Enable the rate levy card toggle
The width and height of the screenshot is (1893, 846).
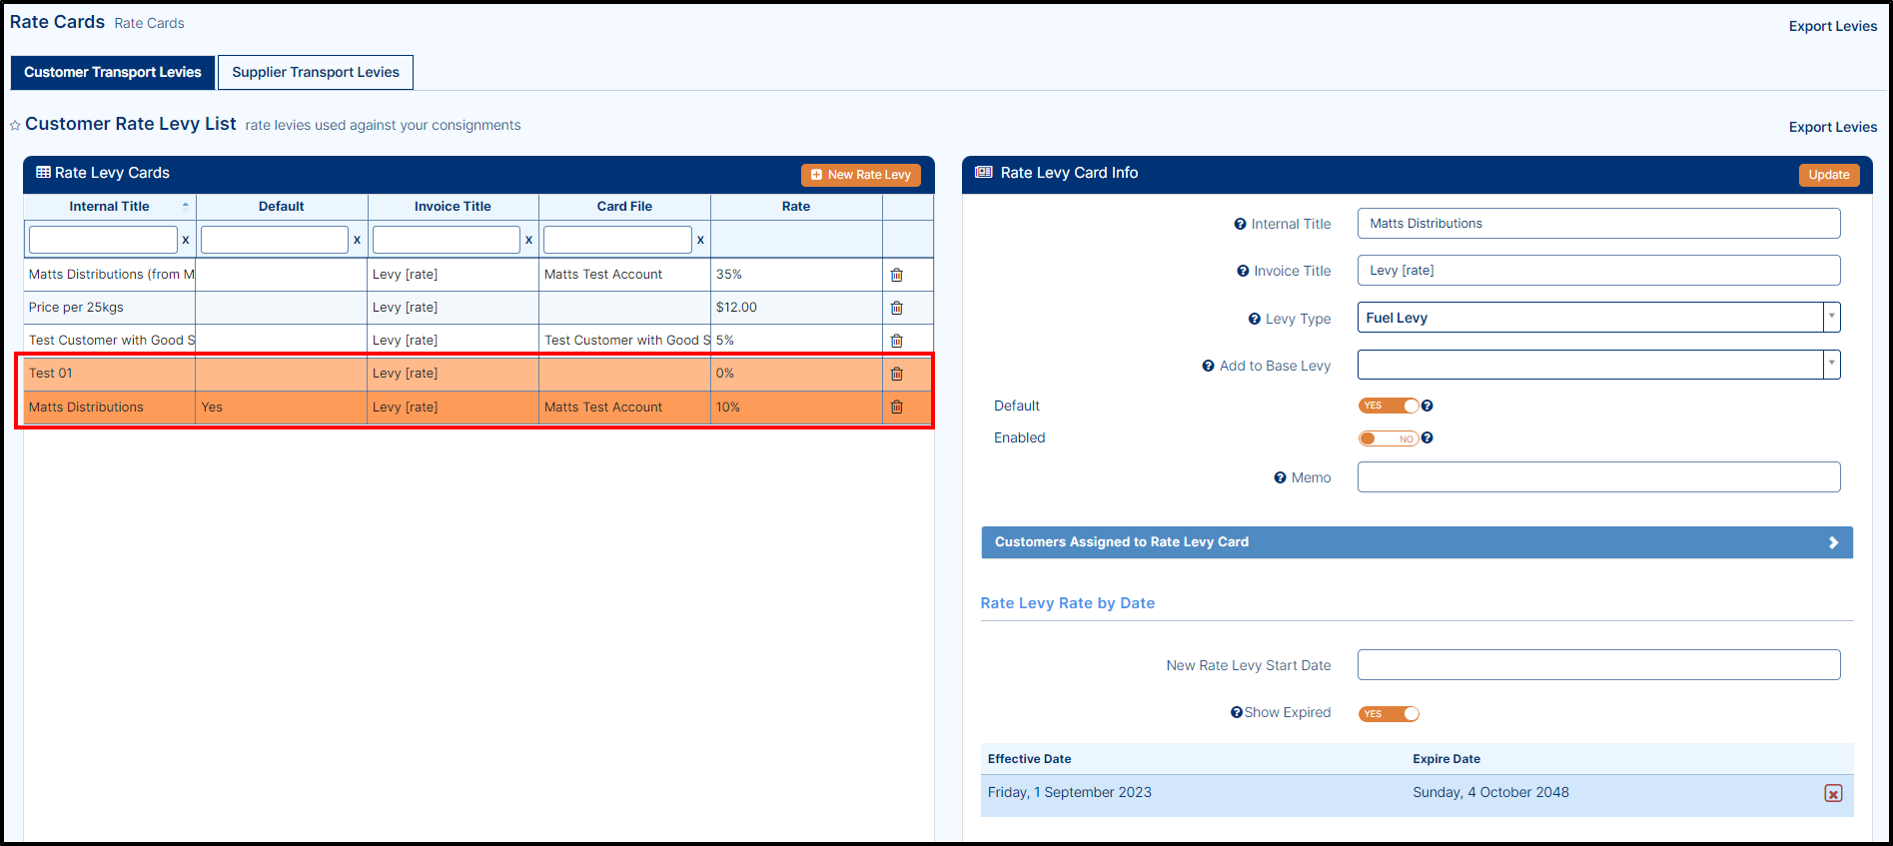1388,438
